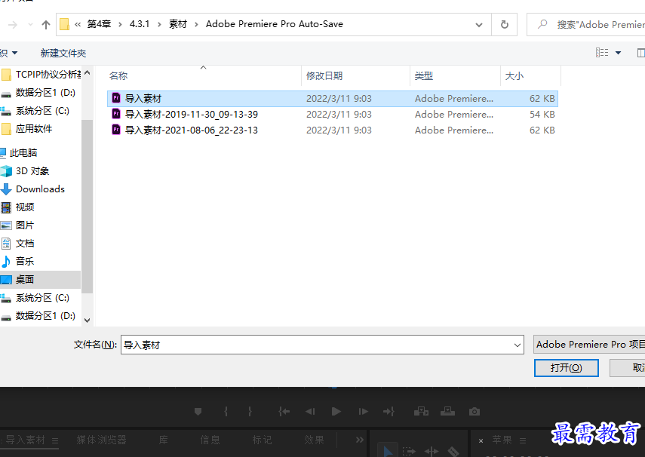Expand chevron after 4.3.1 in path
This screenshot has height=457, width=645.
click(159, 25)
